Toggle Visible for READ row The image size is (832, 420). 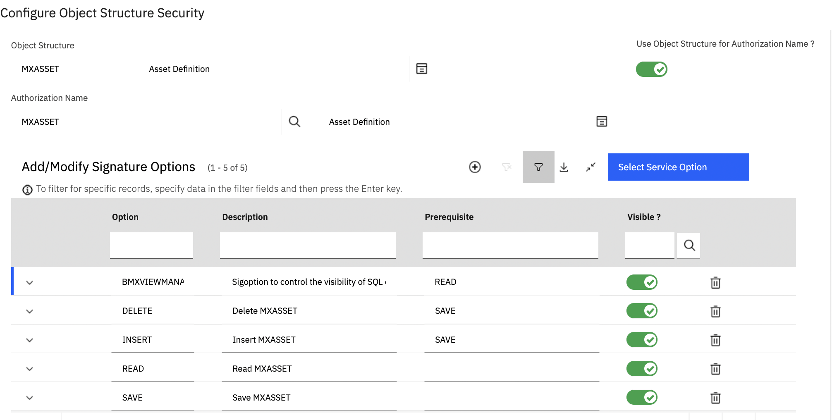642,369
